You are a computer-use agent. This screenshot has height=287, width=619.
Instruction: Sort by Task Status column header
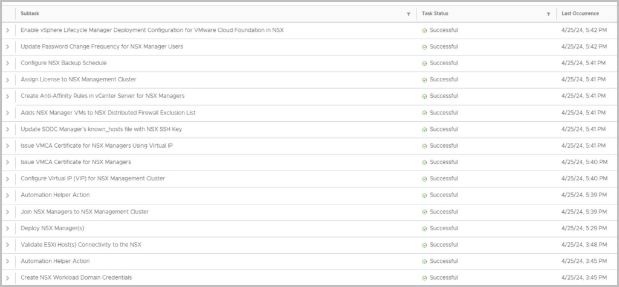[436, 13]
